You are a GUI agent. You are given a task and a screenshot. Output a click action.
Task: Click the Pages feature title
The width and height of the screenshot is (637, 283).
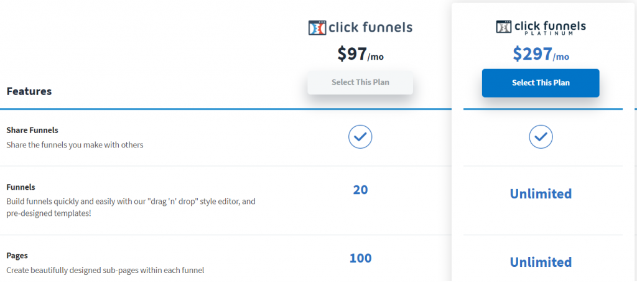point(17,256)
